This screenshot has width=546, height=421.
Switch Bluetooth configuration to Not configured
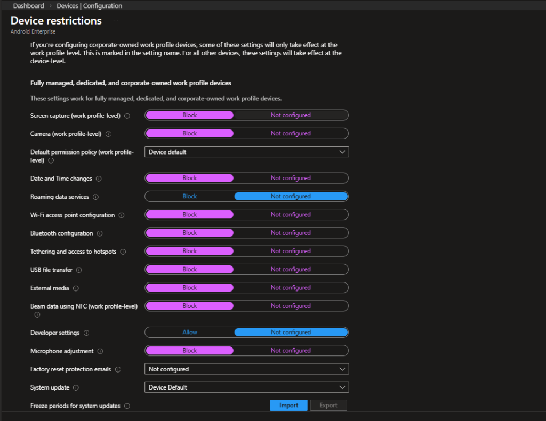[x=291, y=233]
